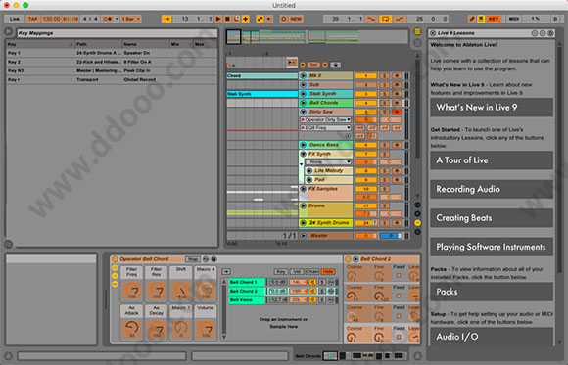This screenshot has width=568, height=365.
Task: Collapse the FX Synth group track
Action: [304, 154]
